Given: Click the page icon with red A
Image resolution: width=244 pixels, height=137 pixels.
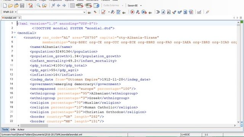Looking at the screenshot, I should (x=30, y=6).
